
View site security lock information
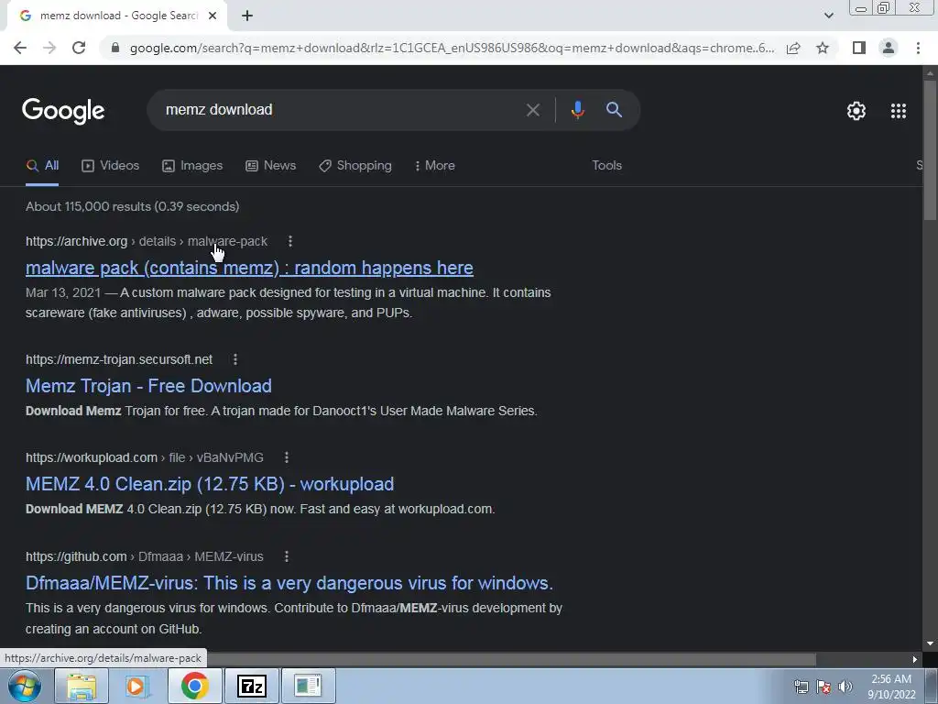[x=115, y=48]
